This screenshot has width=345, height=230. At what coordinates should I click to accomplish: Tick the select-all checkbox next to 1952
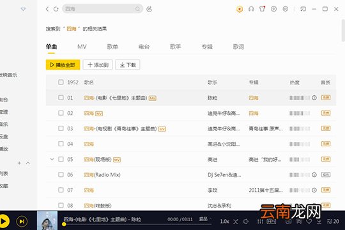(x=61, y=82)
